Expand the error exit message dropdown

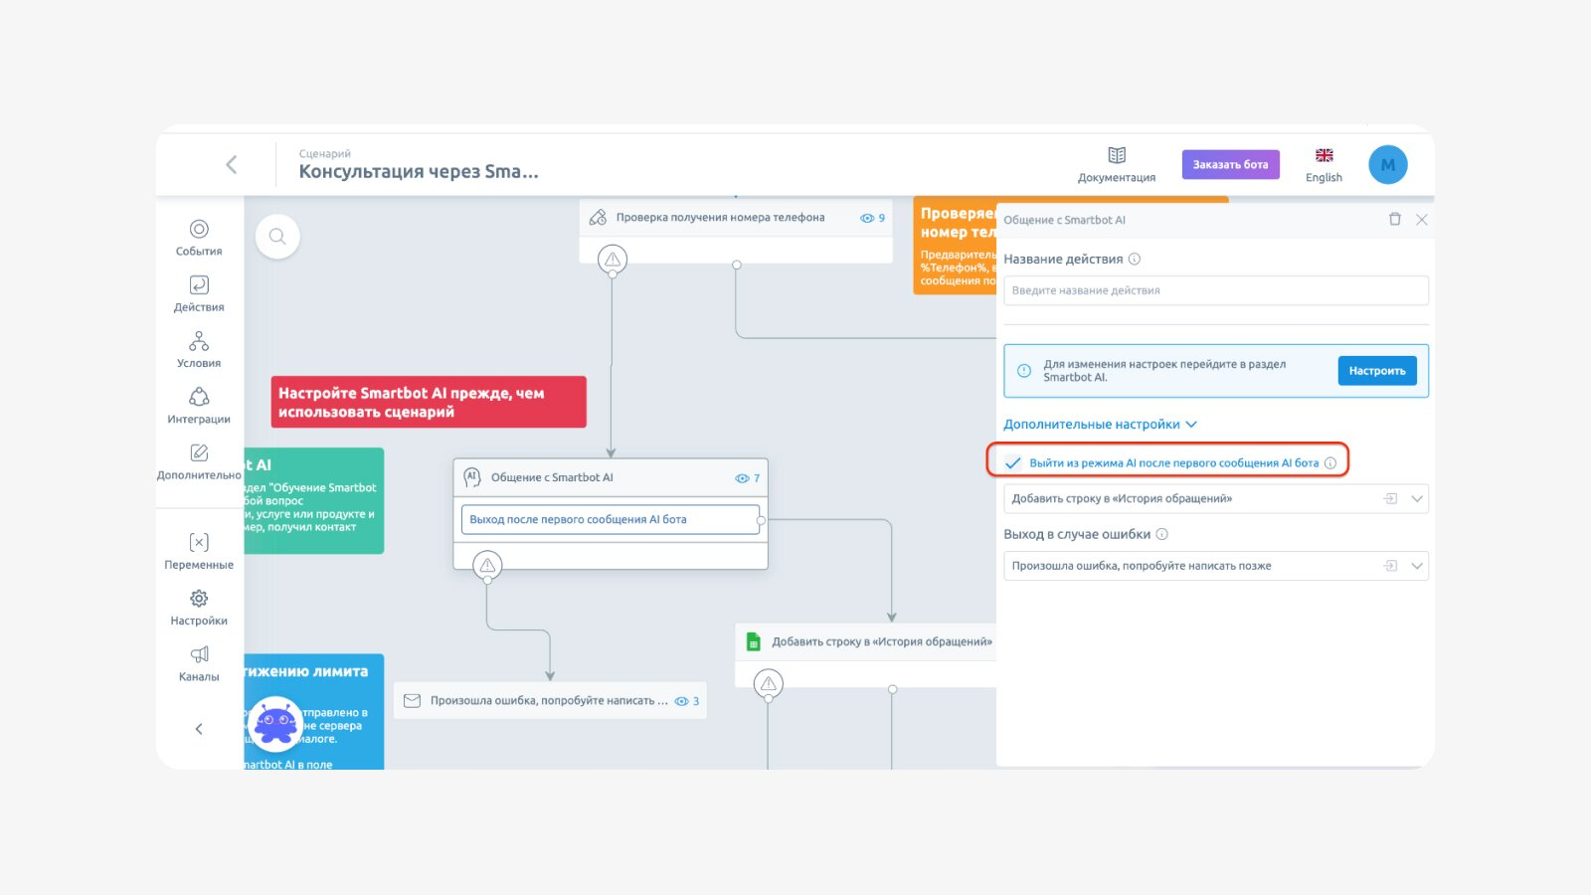tap(1417, 566)
